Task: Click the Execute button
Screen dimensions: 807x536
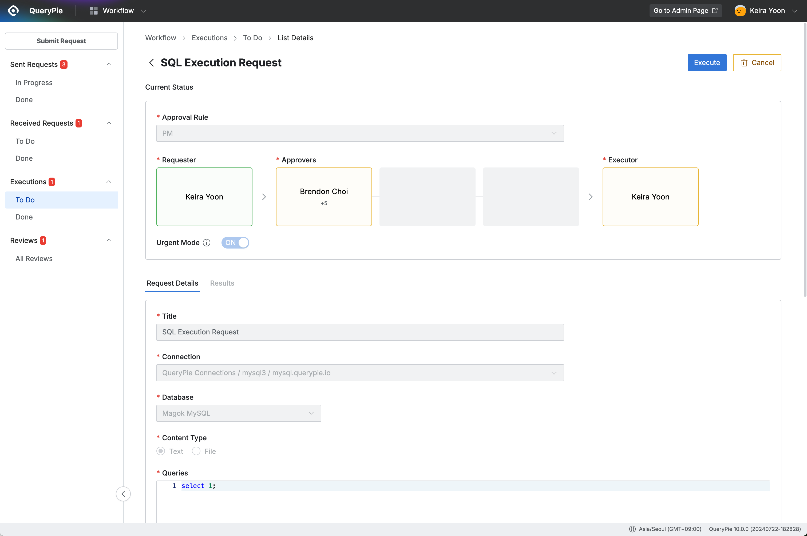Action: coord(707,63)
